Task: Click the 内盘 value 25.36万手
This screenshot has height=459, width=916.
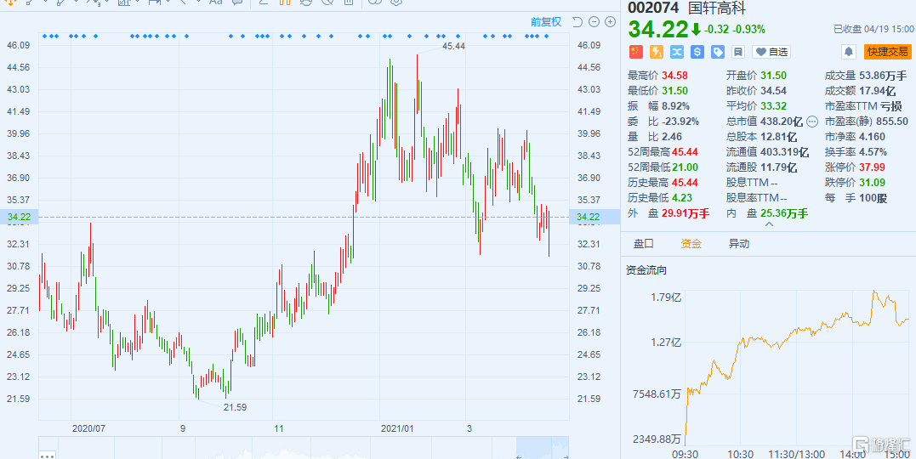Action: click(785, 213)
